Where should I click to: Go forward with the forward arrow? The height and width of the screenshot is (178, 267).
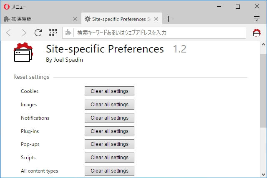[24, 33]
